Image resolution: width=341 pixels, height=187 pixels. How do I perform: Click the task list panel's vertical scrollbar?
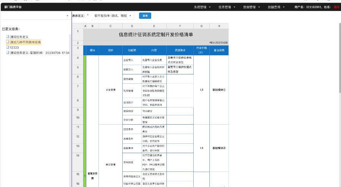click(70, 110)
